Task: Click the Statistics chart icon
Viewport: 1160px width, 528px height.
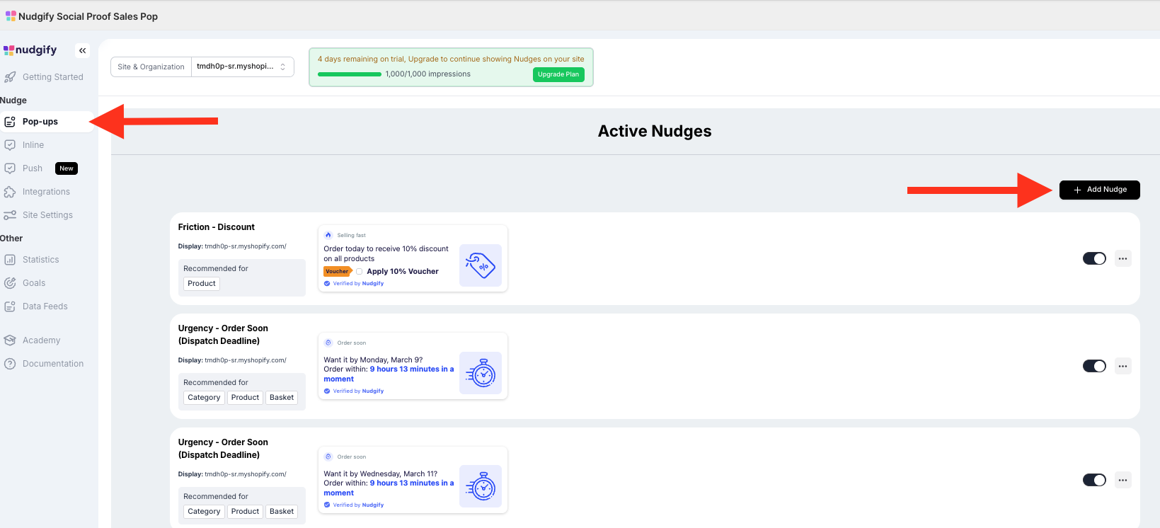Action: (x=10, y=260)
